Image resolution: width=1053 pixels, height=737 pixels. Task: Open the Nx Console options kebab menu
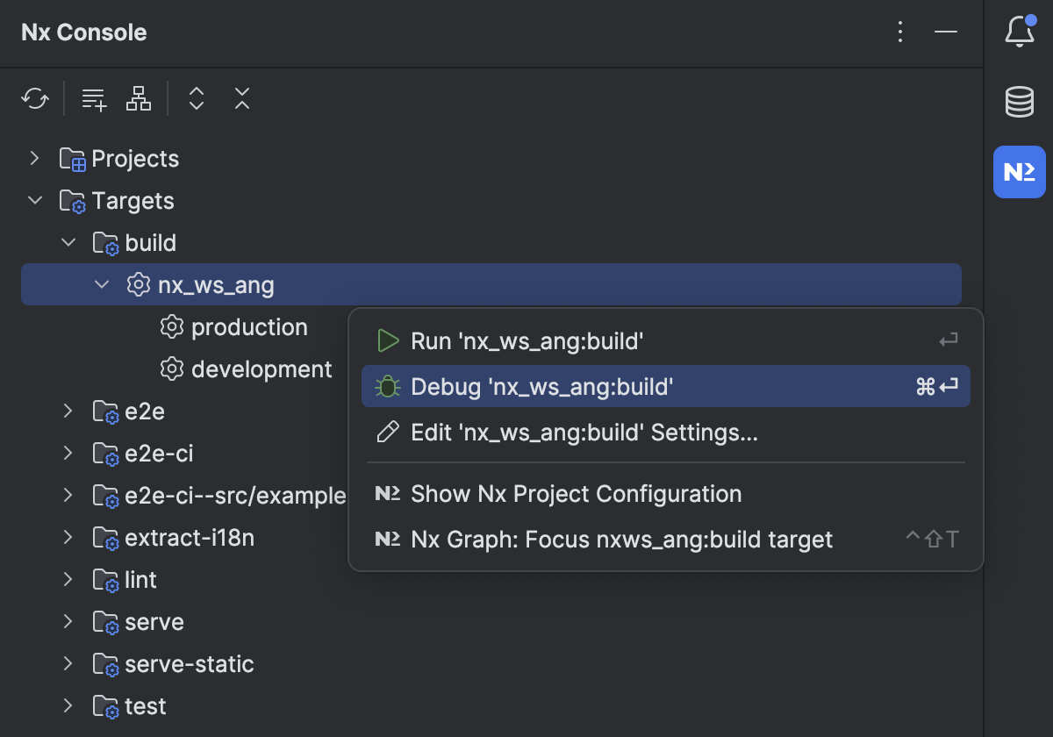point(900,32)
